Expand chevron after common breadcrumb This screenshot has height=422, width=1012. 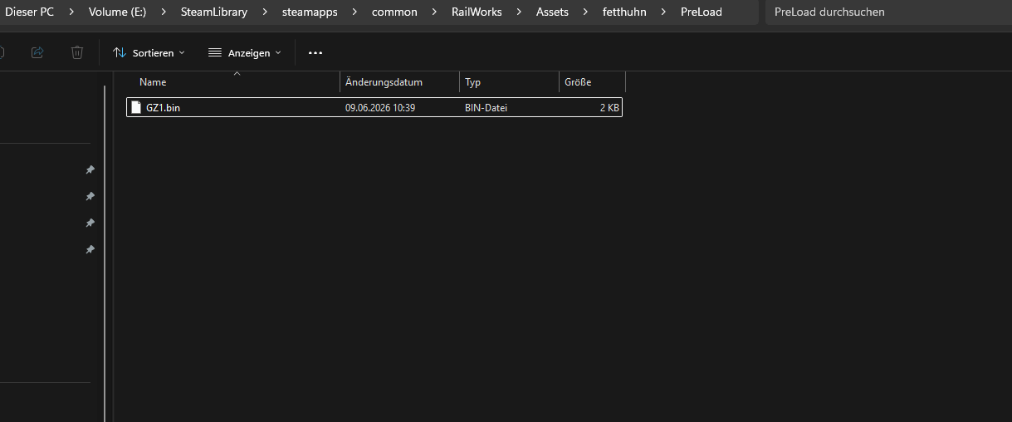(435, 12)
